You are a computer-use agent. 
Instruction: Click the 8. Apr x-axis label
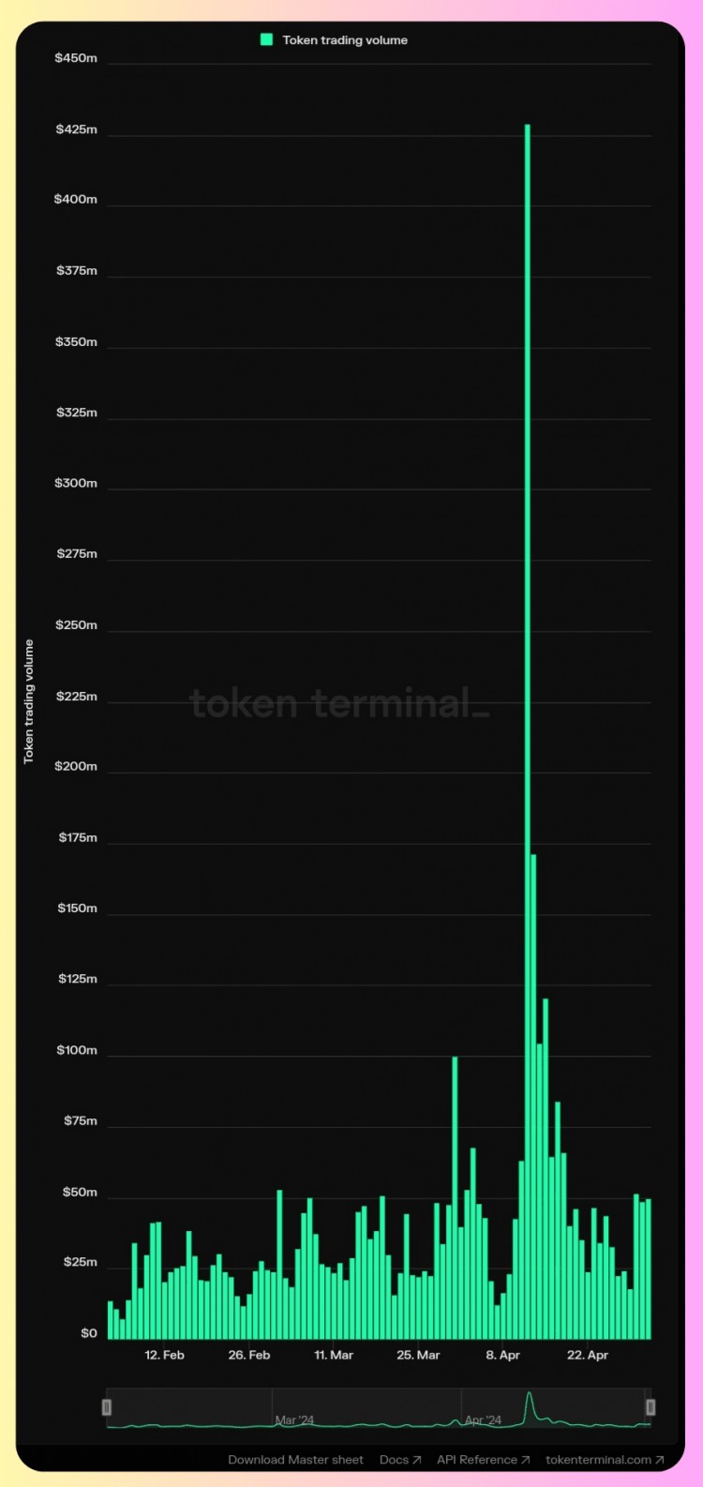pos(503,1355)
